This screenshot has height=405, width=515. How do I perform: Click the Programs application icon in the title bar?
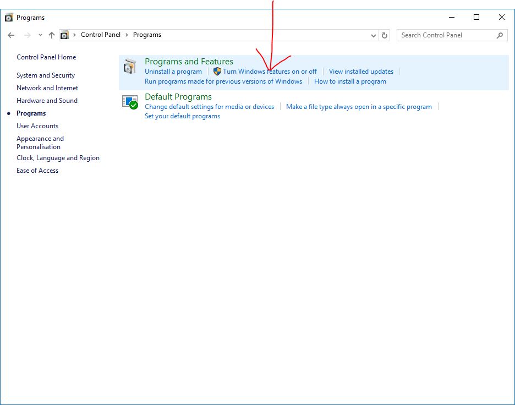pyautogui.click(x=8, y=17)
